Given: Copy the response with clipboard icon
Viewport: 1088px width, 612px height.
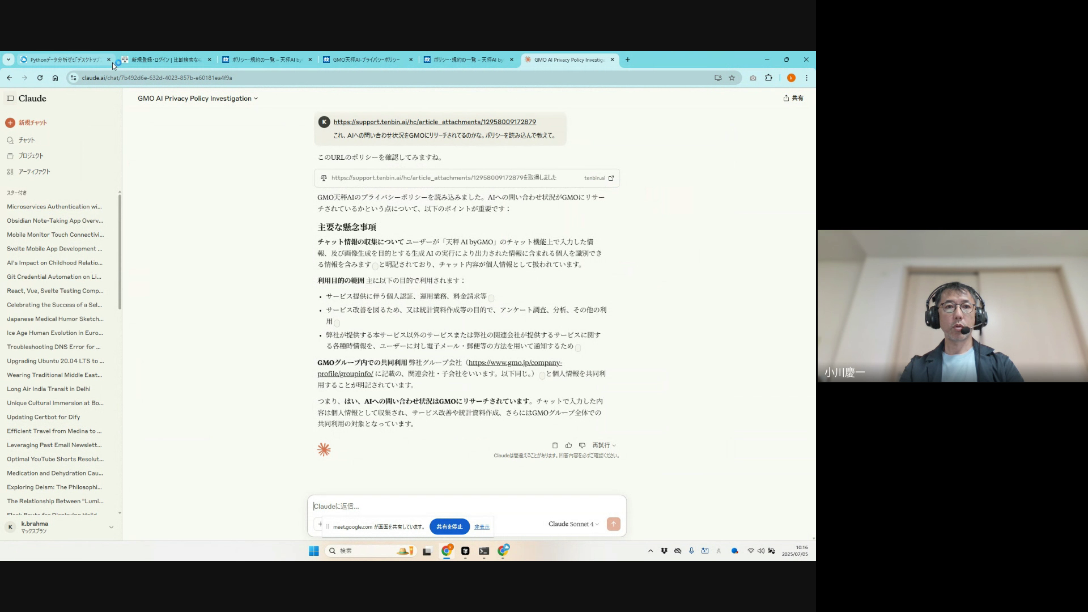Looking at the screenshot, I should coord(555,445).
